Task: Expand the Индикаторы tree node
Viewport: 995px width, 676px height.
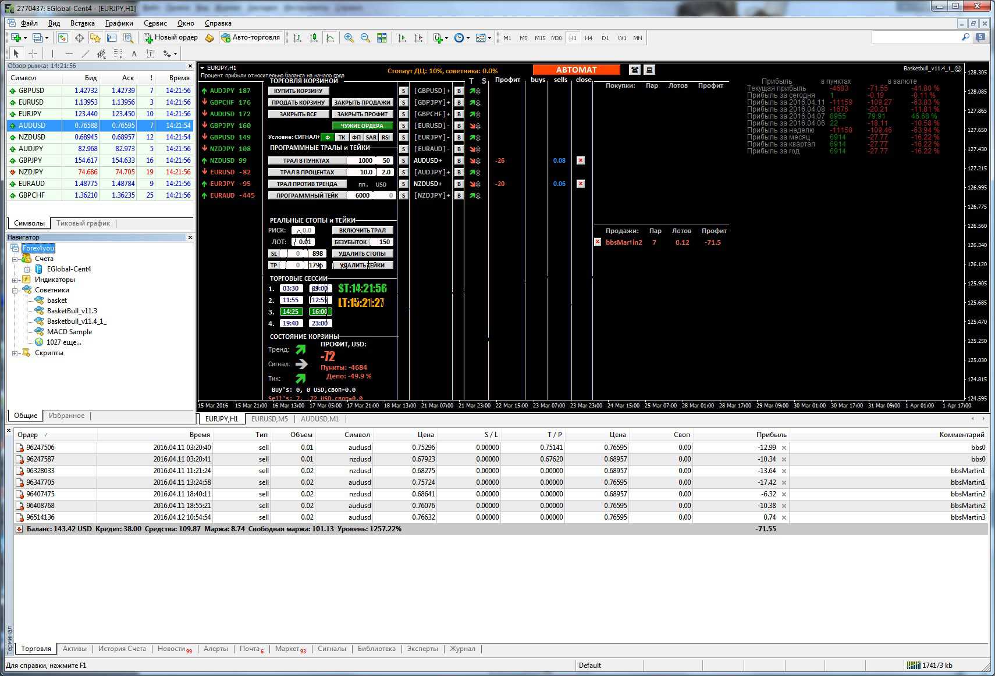Action: point(15,280)
